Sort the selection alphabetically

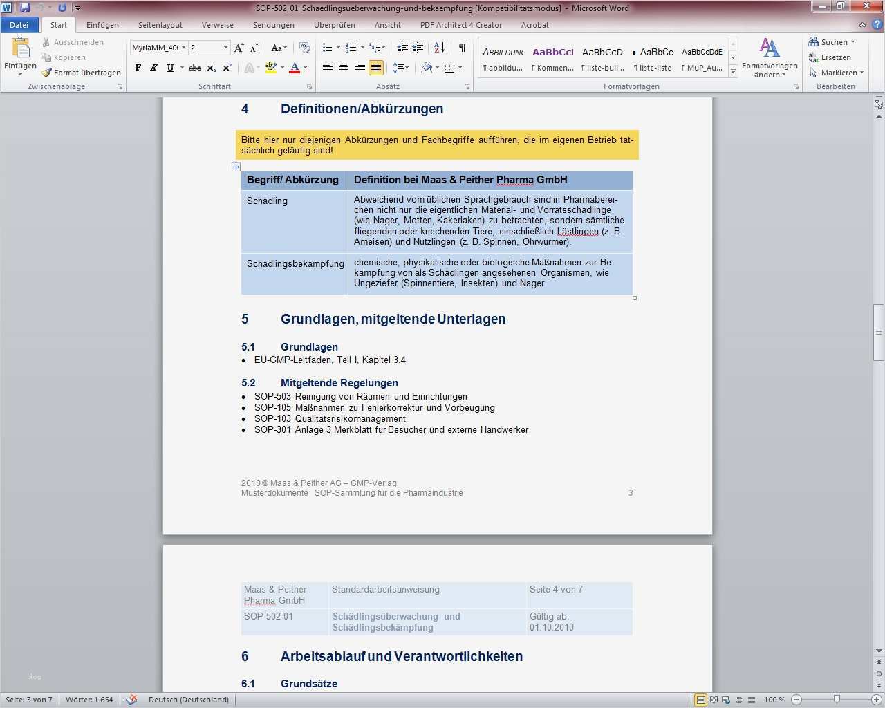tap(440, 48)
